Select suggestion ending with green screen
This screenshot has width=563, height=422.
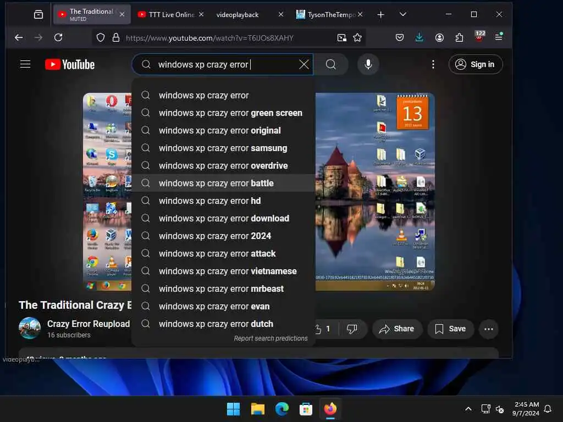click(223, 113)
